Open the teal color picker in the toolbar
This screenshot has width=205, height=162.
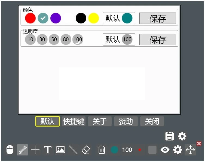tap(115, 150)
